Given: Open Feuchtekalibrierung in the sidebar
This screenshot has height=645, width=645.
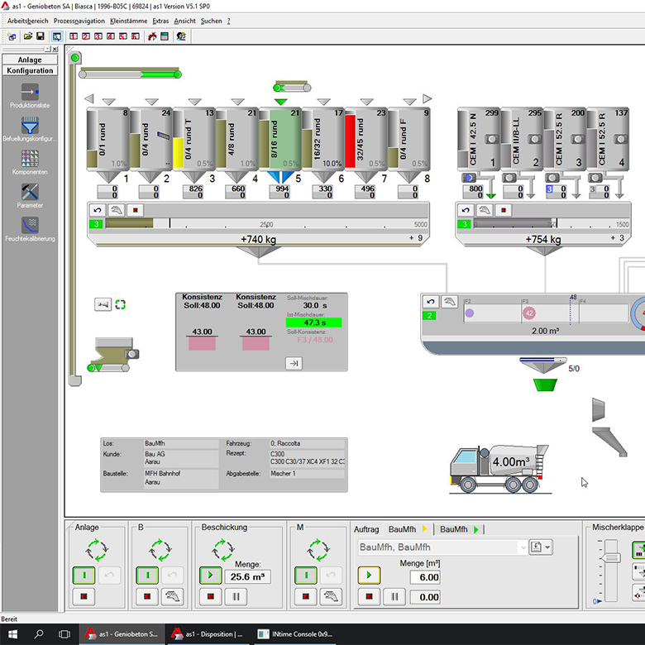Looking at the screenshot, I should click(30, 225).
